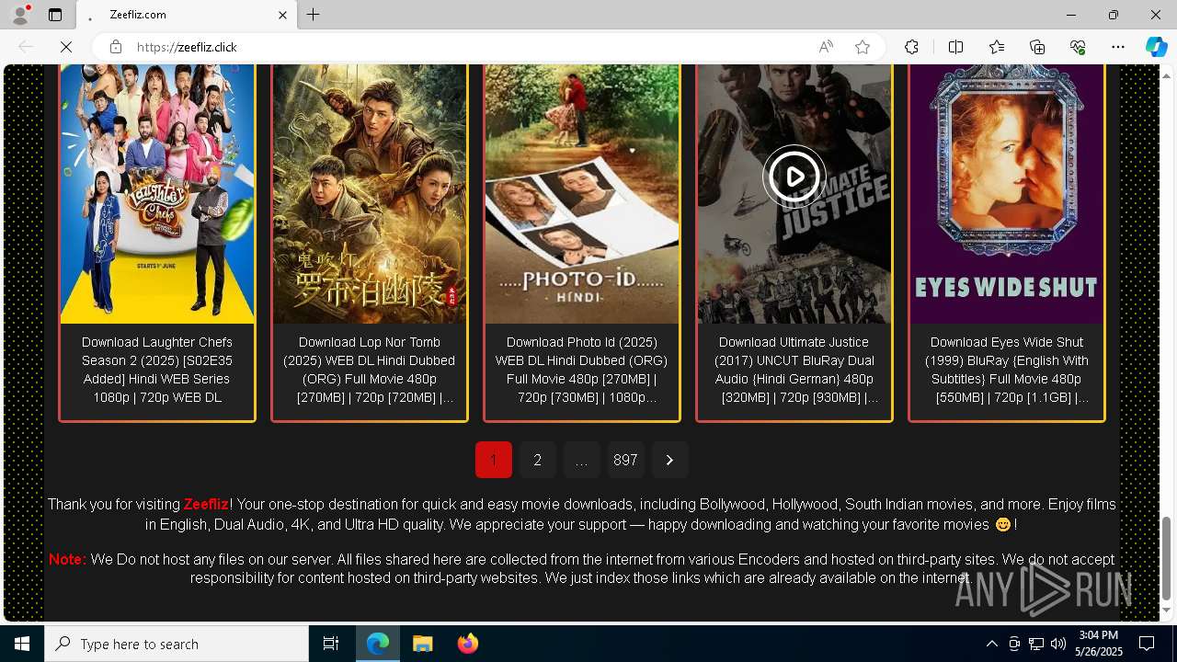Open Task View

pos(331,644)
